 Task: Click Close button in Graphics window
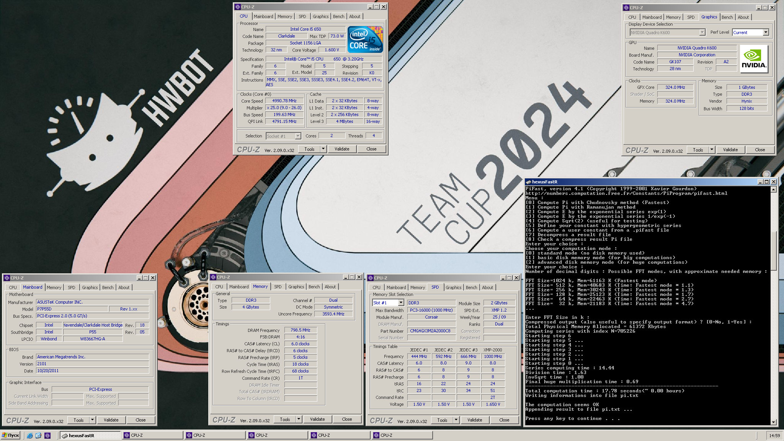(x=760, y=150)
